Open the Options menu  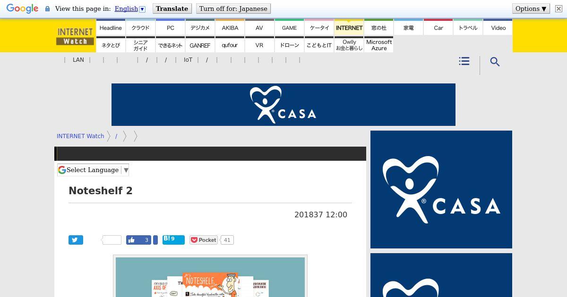(x=531, y=8)
